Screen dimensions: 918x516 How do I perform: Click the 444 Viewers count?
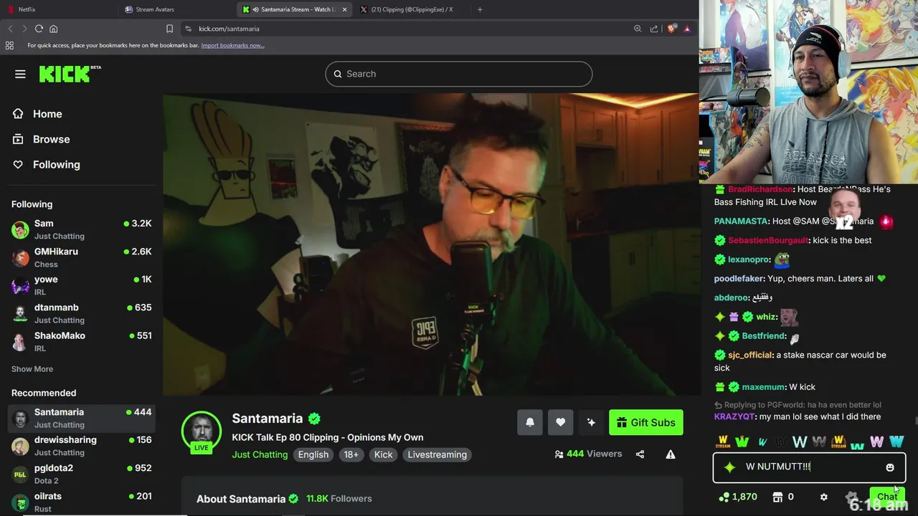[x=588, y=454]
